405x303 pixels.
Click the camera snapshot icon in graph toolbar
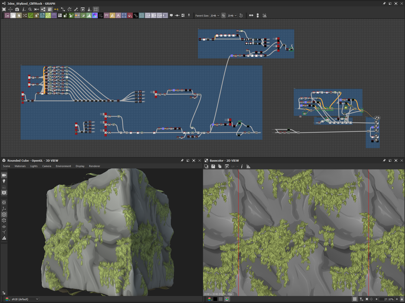[17, 10]
